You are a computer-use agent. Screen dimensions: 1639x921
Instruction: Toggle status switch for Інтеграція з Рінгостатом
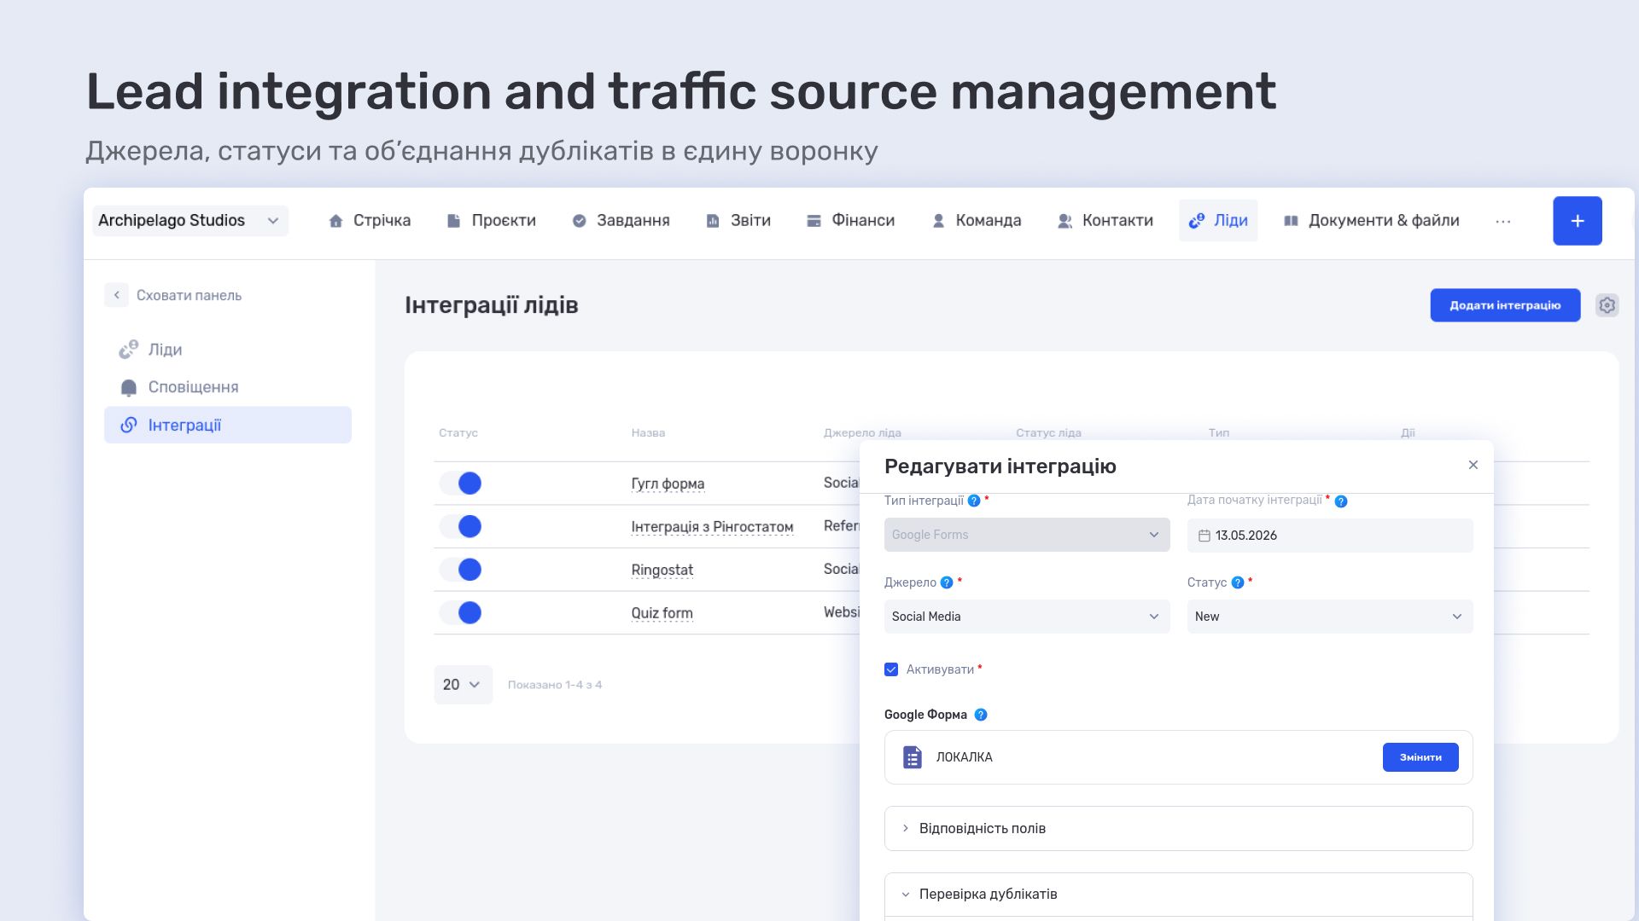click(461, 526)
